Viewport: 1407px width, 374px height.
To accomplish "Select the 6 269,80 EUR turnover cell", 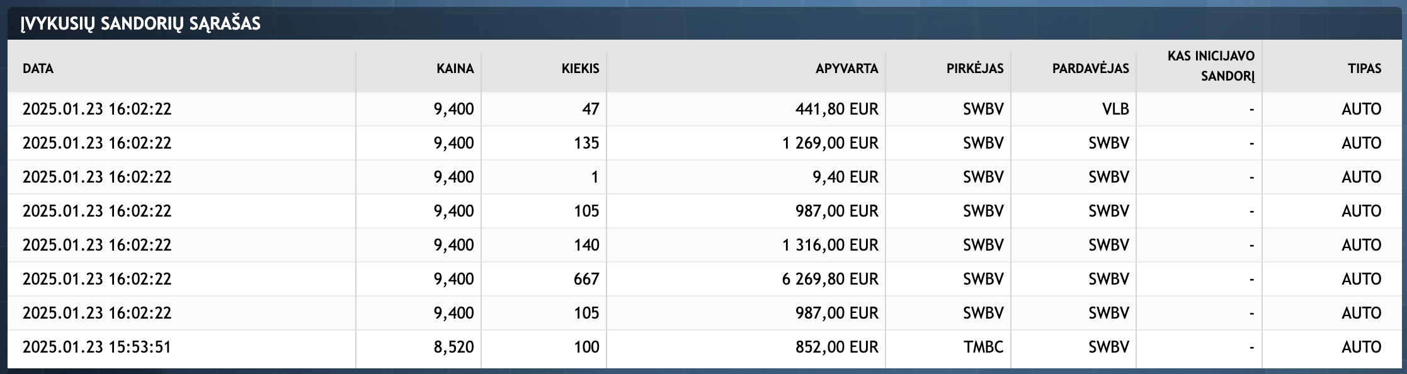I will 830,279.
